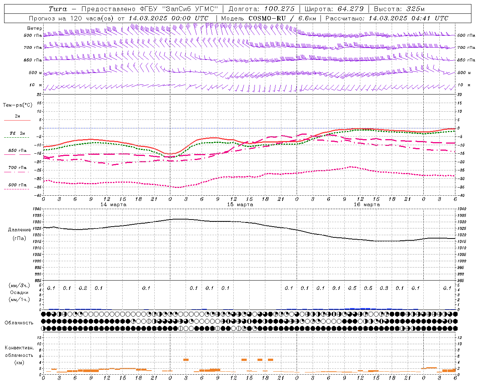The height and width of the screenshot is (381, 477).
Task: Click the "Высота: 325м" header text
Action: pyautogui.click(x=399, y=9)
